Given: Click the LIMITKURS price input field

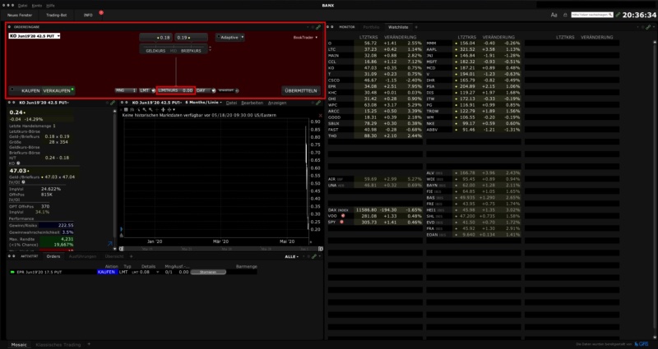Looking at the screenshot, I should pos(174,90).
